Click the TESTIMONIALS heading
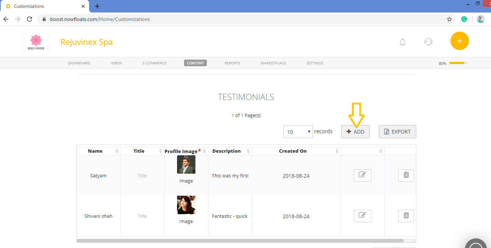The image size is (491, 248). (x=246, y=97)
